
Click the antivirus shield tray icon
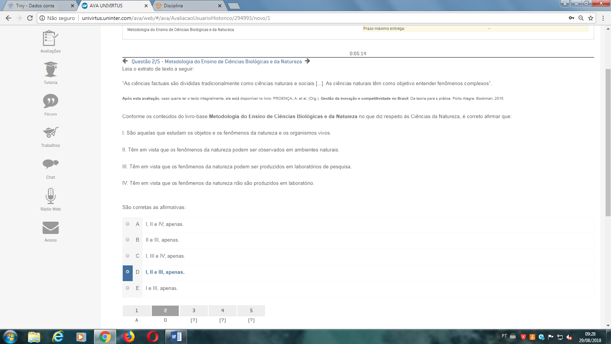click(523, 337)
